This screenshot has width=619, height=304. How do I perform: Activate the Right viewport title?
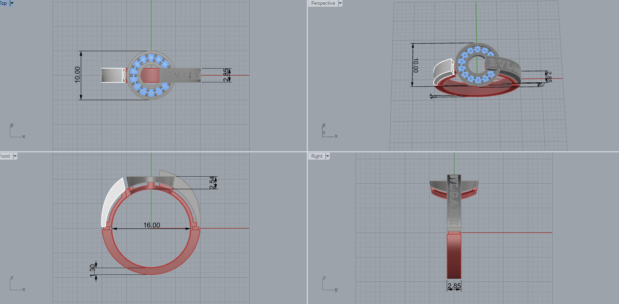pos(317,156)
